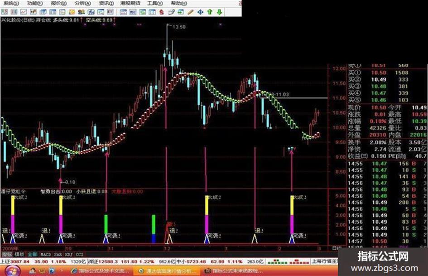Click the 多头线:9.81 indicator label
This screenshot has height=276, width=428.
[66, 20]
